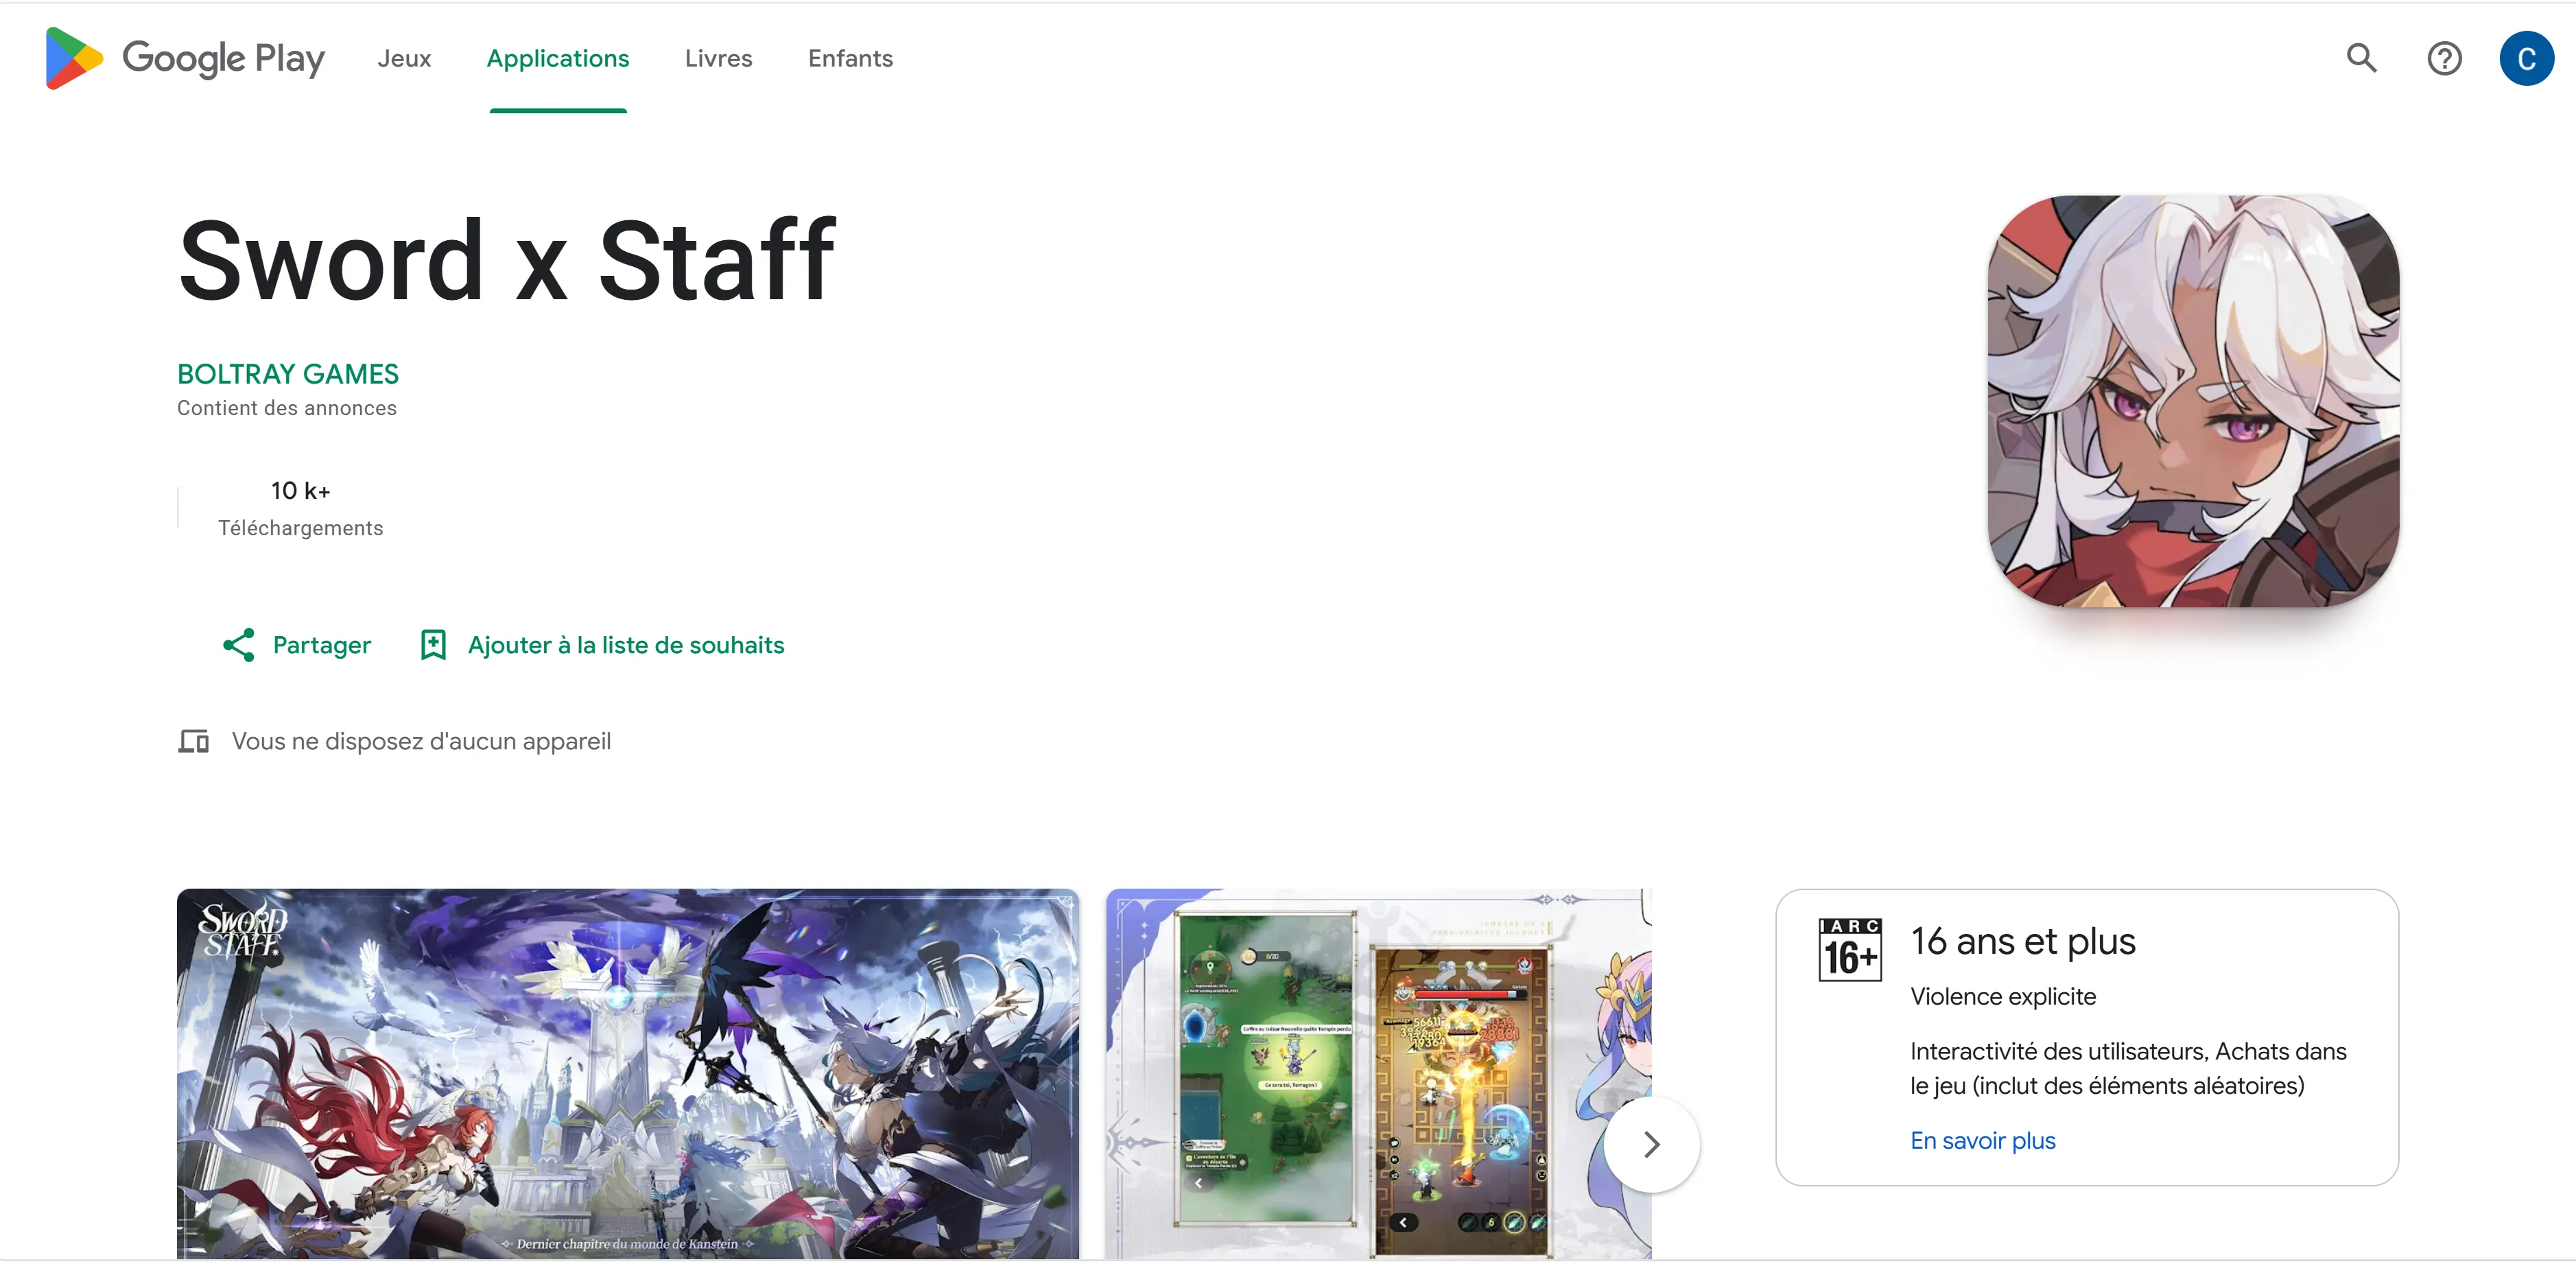Viewport: 2576px width, 1264px height.
Task: Click the Sword x Staff app icon
Action: pos(2193,401)
